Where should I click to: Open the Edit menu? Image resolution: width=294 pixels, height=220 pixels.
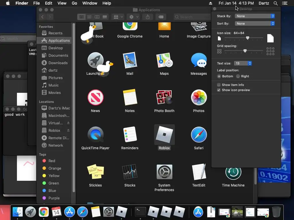point(49,3)
